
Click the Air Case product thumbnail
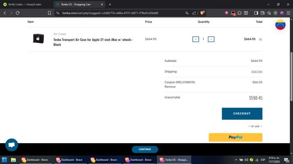pos(38,38)
